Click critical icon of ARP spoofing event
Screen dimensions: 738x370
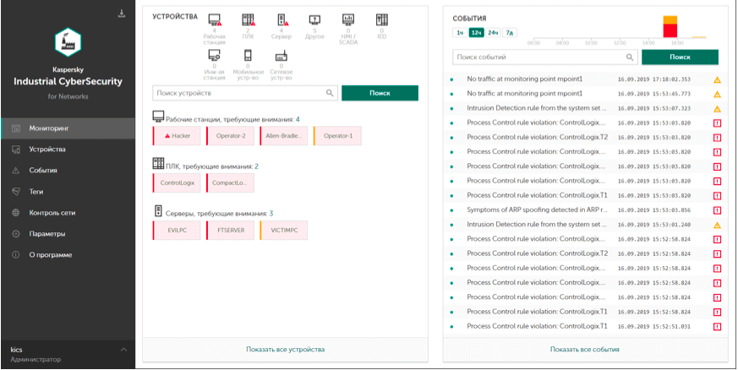pos(718,210)
